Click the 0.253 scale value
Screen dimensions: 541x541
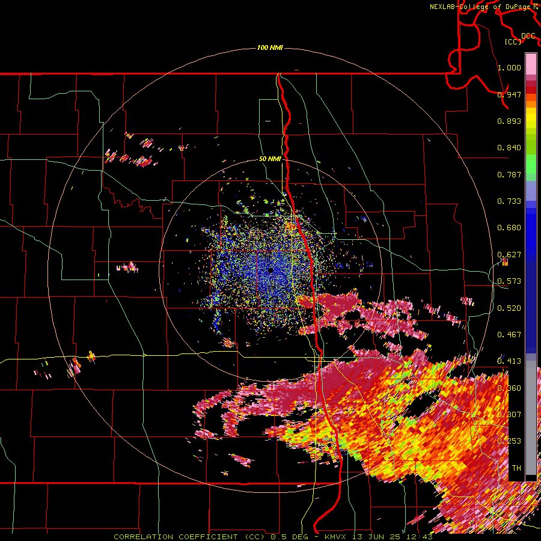pyautogui.click(x=509, y=441)
